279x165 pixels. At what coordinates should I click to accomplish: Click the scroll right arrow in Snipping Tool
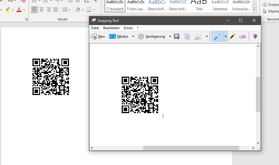coord(253,148)
